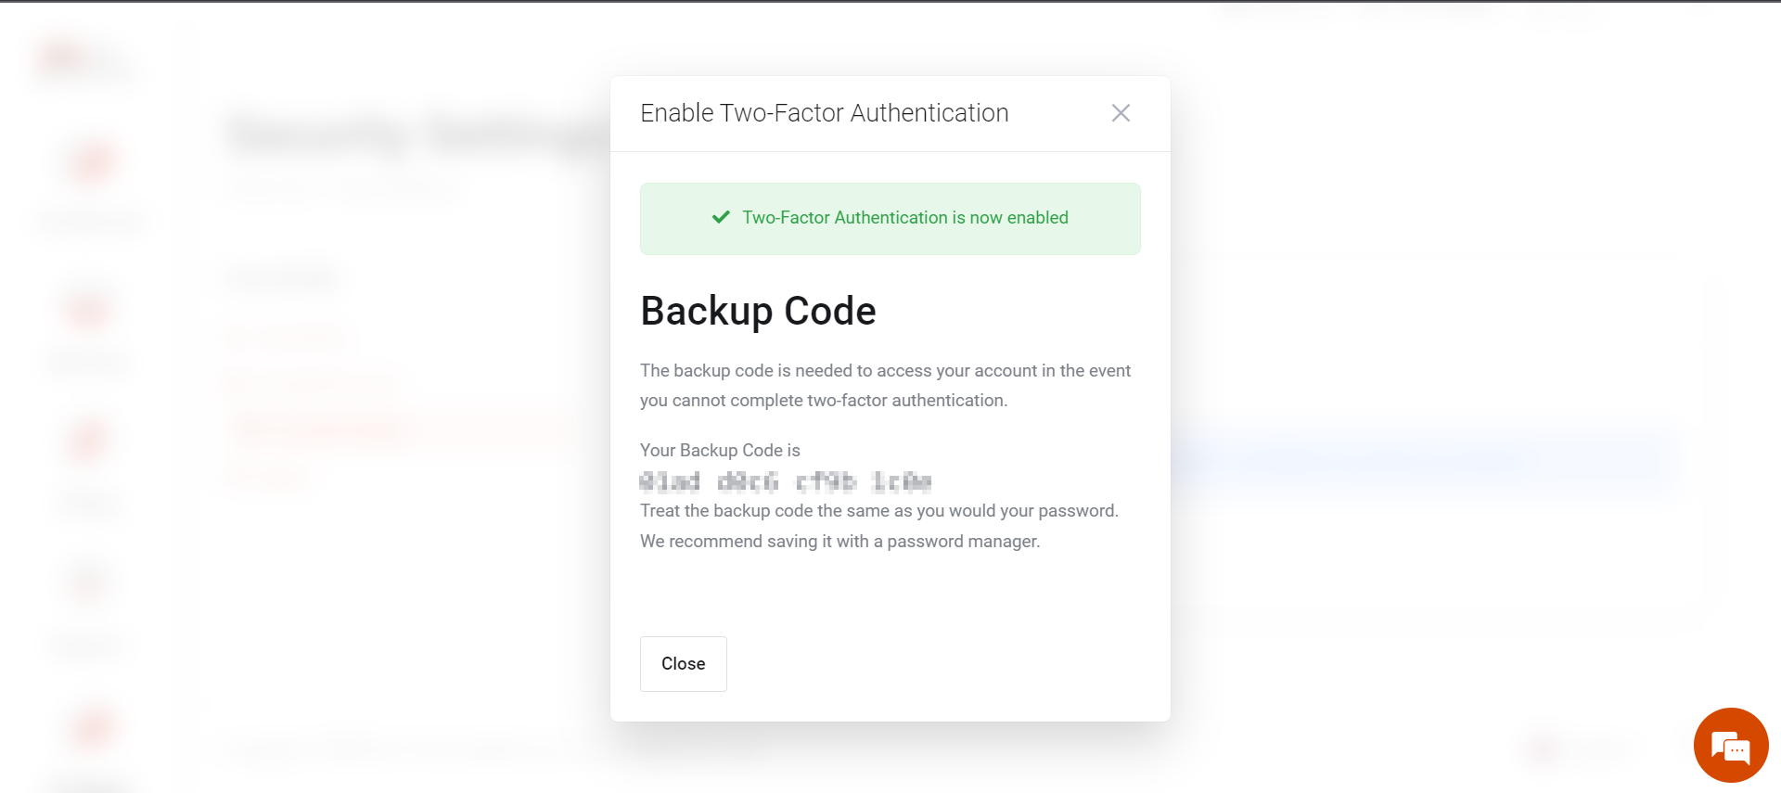Click the Close button in the dialog

[684, 664]
